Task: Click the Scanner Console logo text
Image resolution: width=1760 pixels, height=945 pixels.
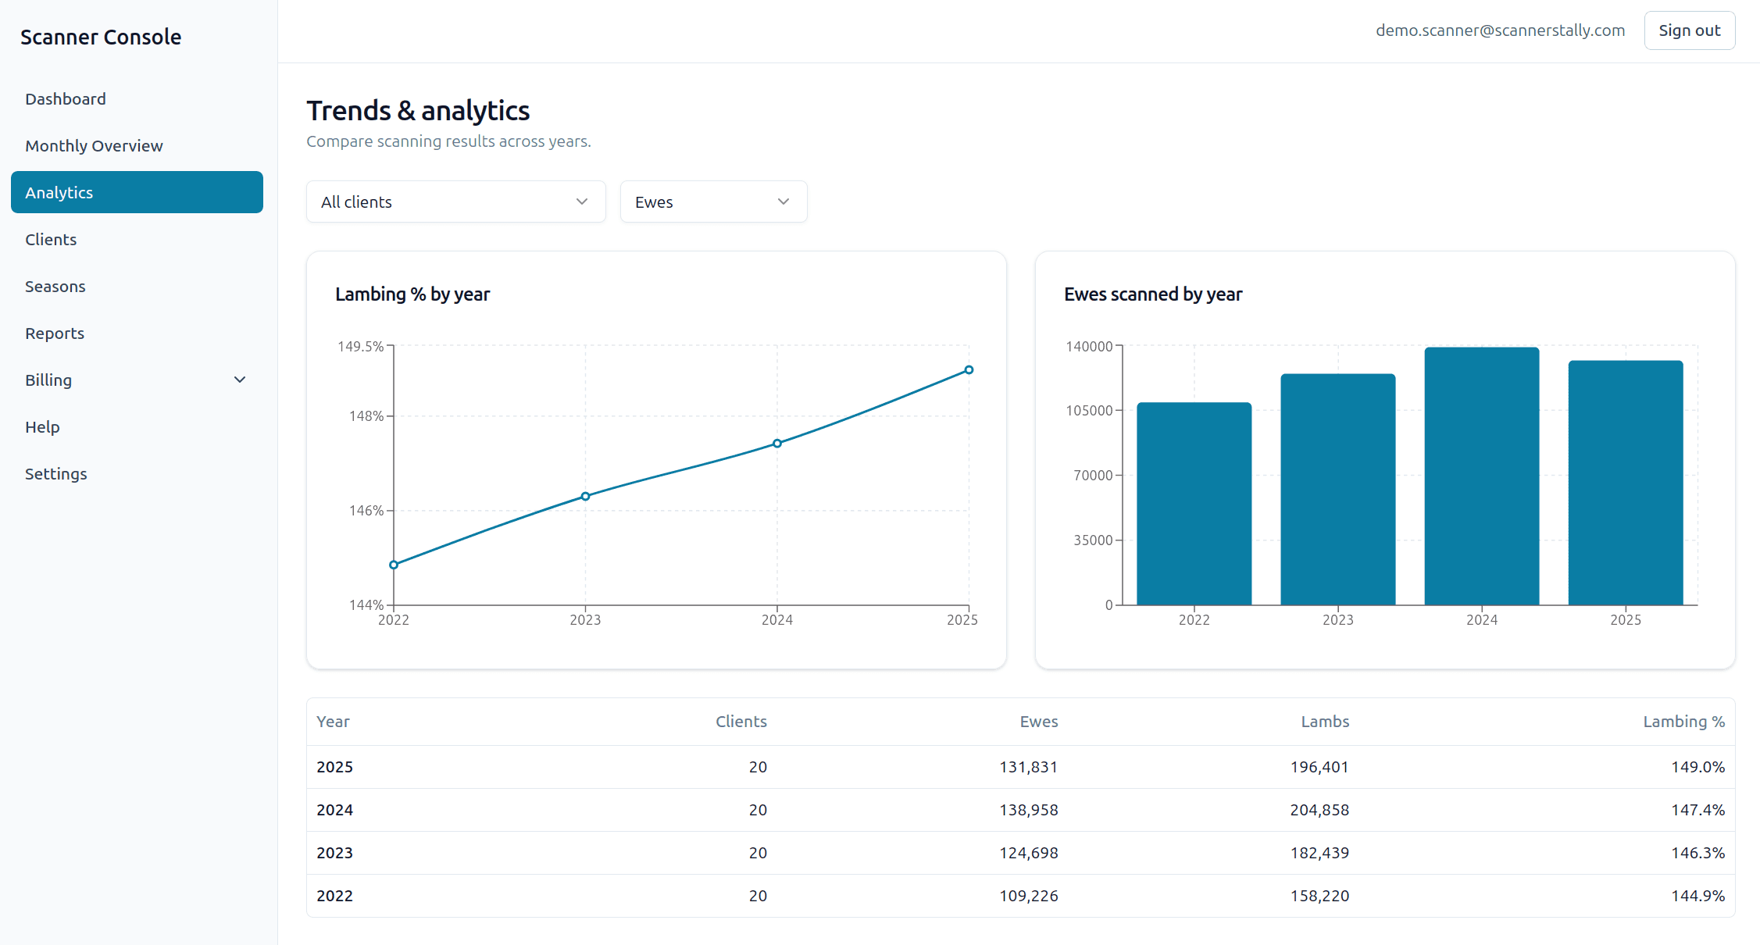Action: (101, 37)
